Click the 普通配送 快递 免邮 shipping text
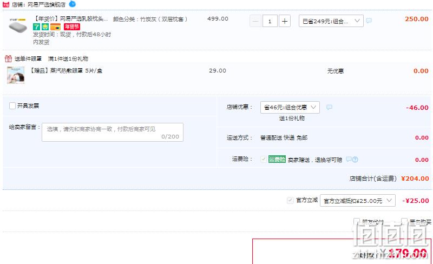Viewport: 433px width, 264px height. click(284, 137)
